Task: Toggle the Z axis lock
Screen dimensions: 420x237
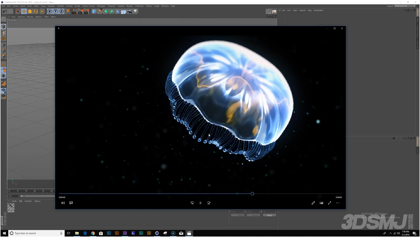Action: pos(61,11)
